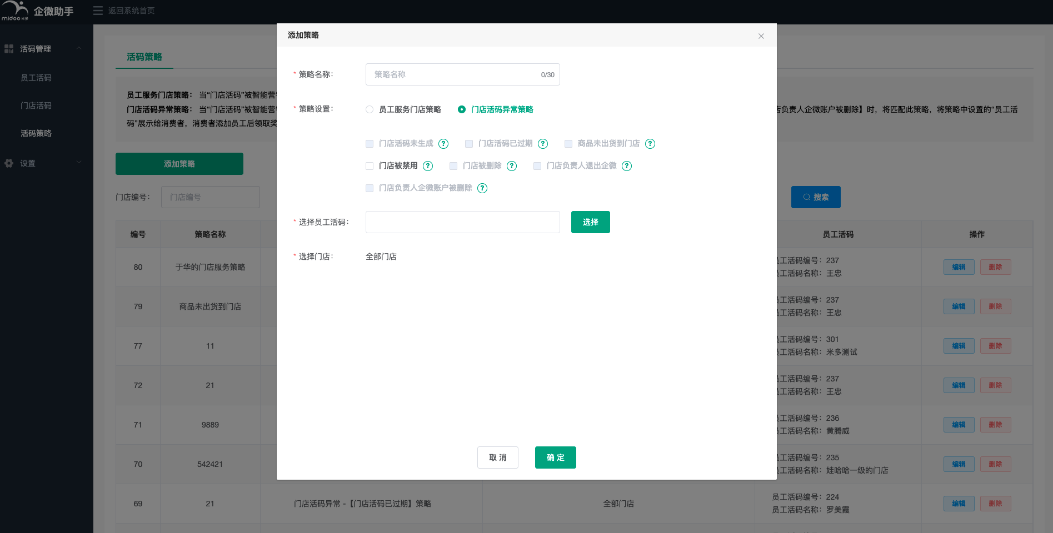
Task: Click the midoo logo icon
Action: coord(15,11)
